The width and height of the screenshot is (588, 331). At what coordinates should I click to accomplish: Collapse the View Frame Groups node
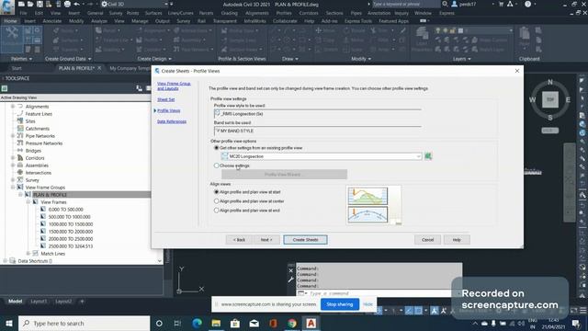tap(13, 188)
